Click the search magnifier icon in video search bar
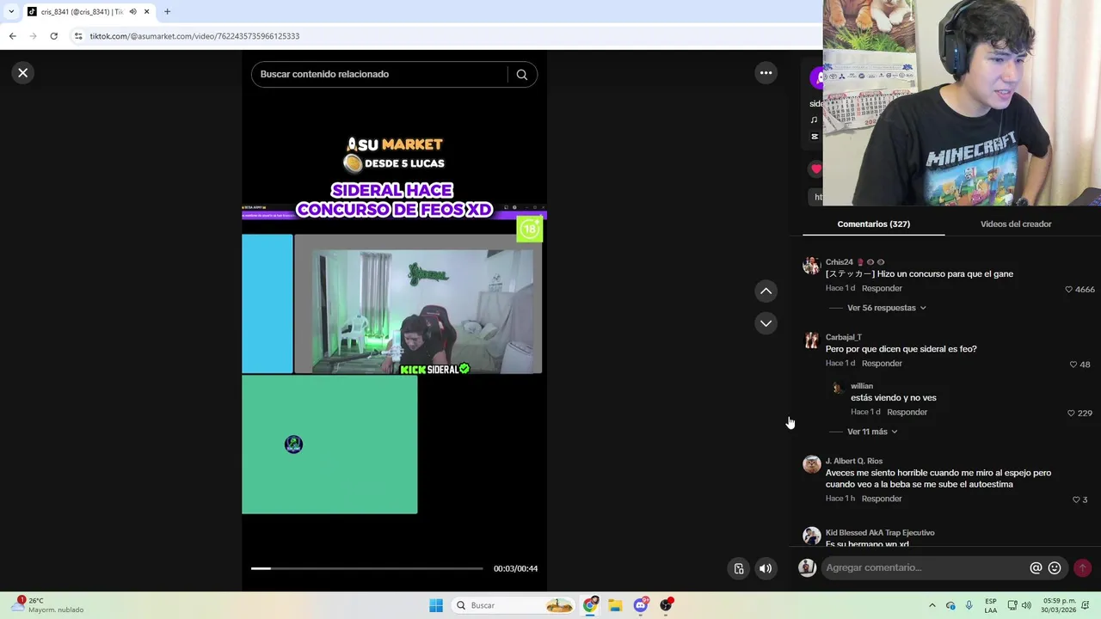 pyautogui.click(x=521, y=74)
